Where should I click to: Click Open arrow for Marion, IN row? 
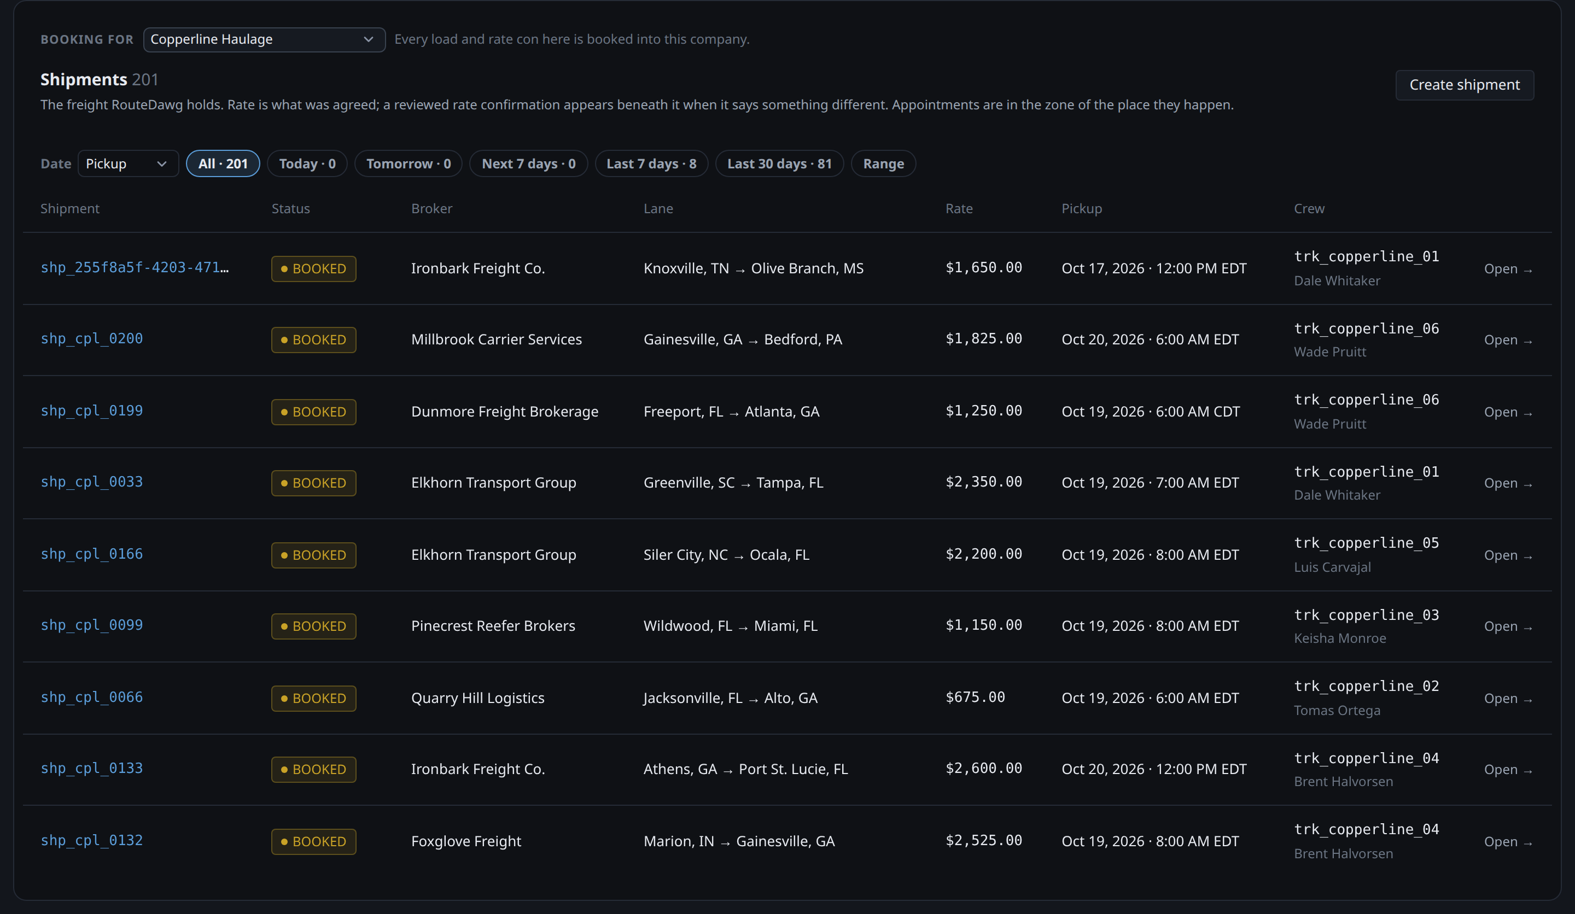point(1508,841)
